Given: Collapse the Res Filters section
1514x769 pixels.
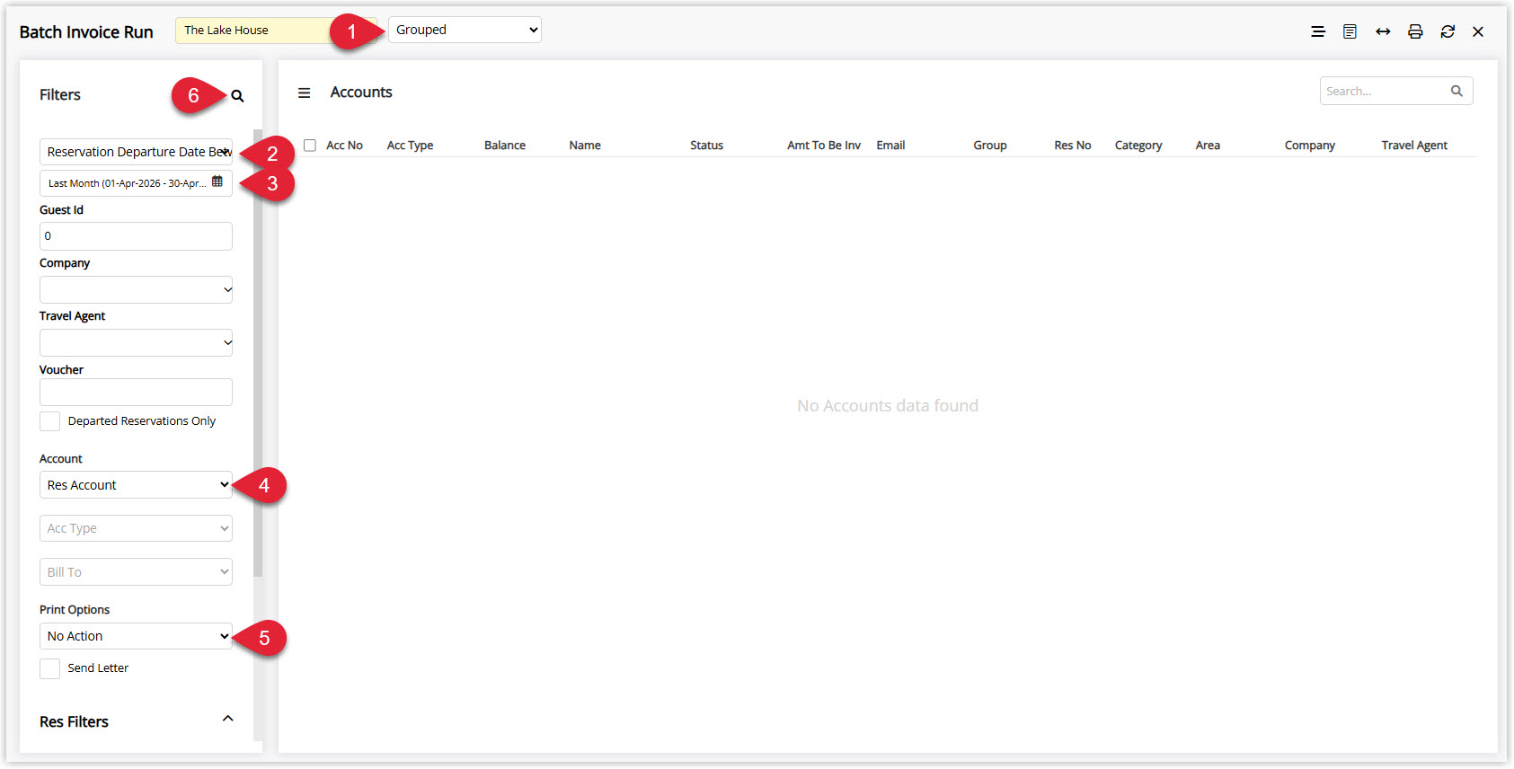Looking at the screenshot, I should click(x=228, y=719).
